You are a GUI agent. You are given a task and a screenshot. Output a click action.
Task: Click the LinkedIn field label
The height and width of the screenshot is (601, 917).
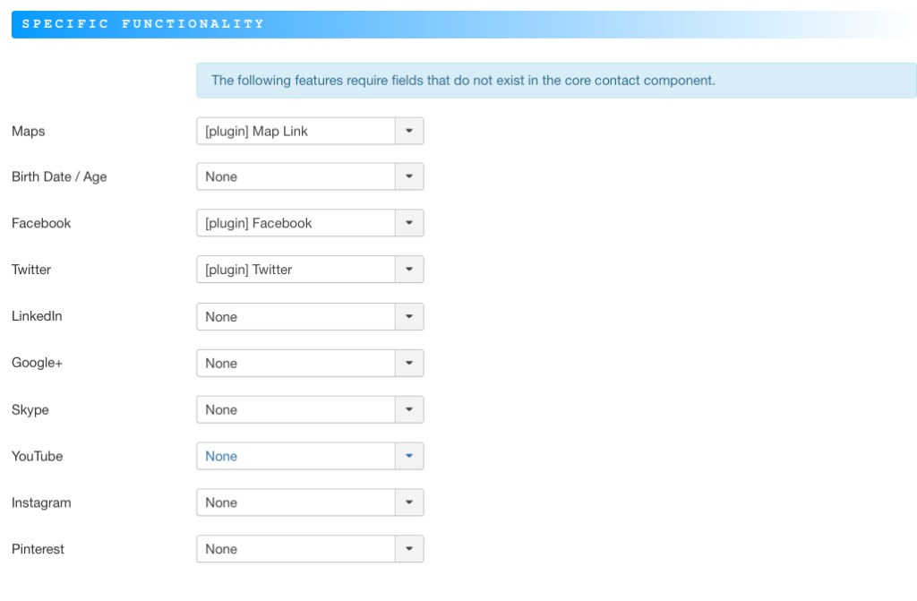click(x=37, y=316)
